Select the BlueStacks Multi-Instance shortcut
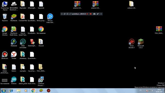The image size is (165, 93). pos(14,31)
